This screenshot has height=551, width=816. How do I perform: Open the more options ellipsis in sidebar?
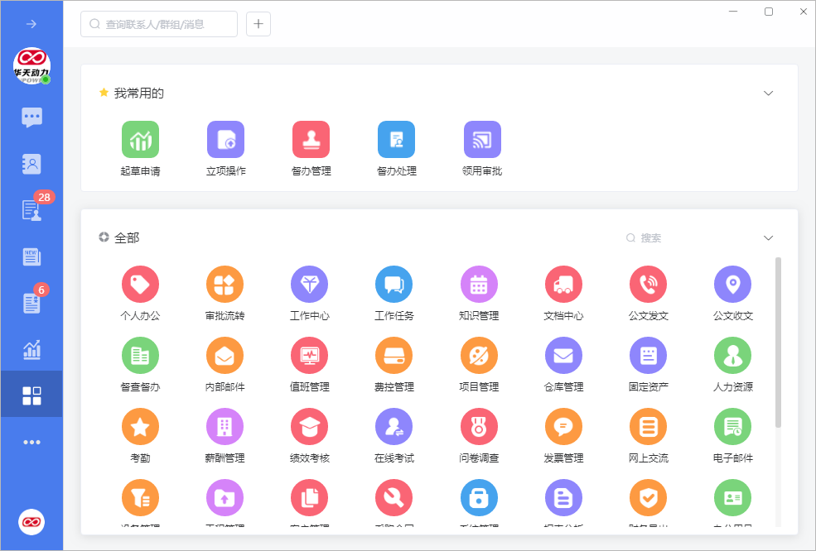point(31,441)
